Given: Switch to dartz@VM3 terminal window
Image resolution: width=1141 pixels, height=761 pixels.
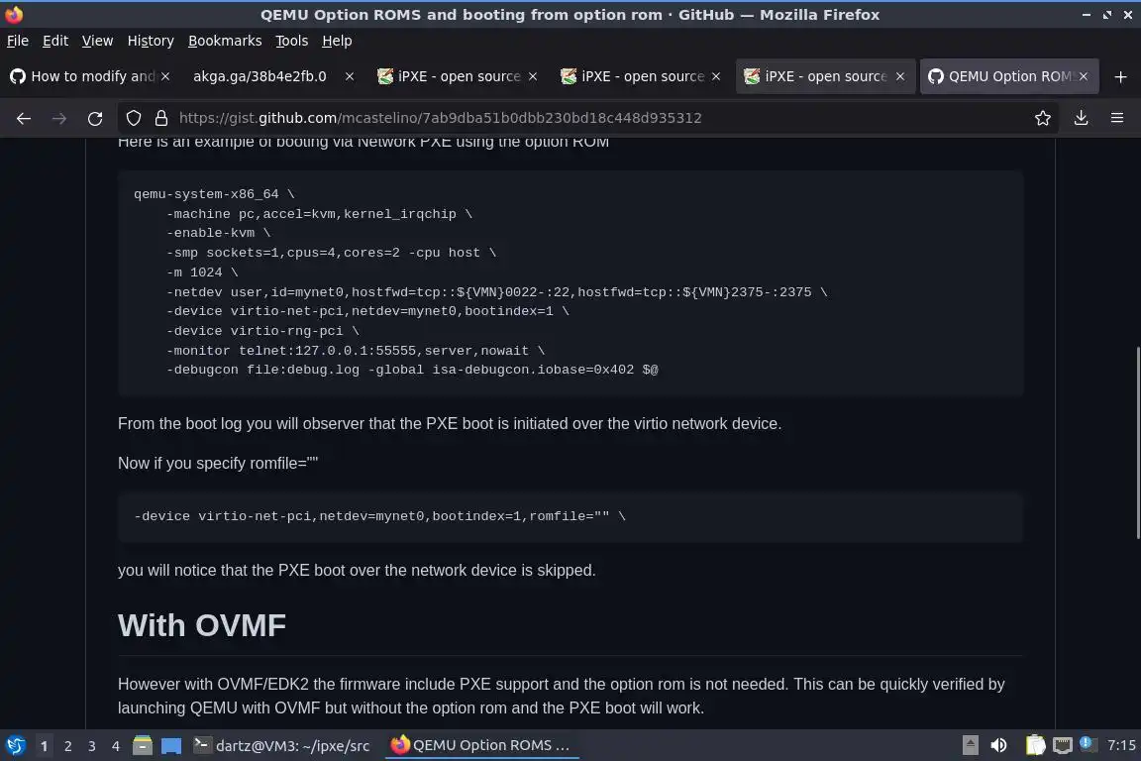Looking at the screenshot, I should [x=281, y=745].
